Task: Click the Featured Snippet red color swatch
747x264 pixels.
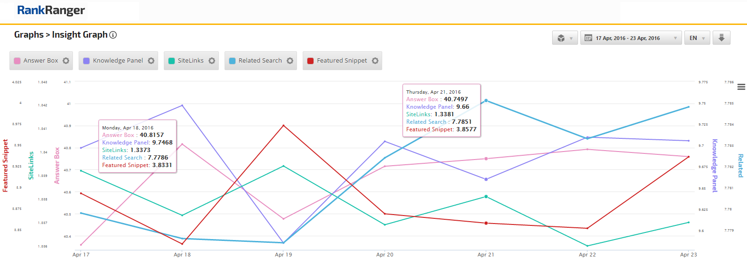Action: tap(311, 61)
